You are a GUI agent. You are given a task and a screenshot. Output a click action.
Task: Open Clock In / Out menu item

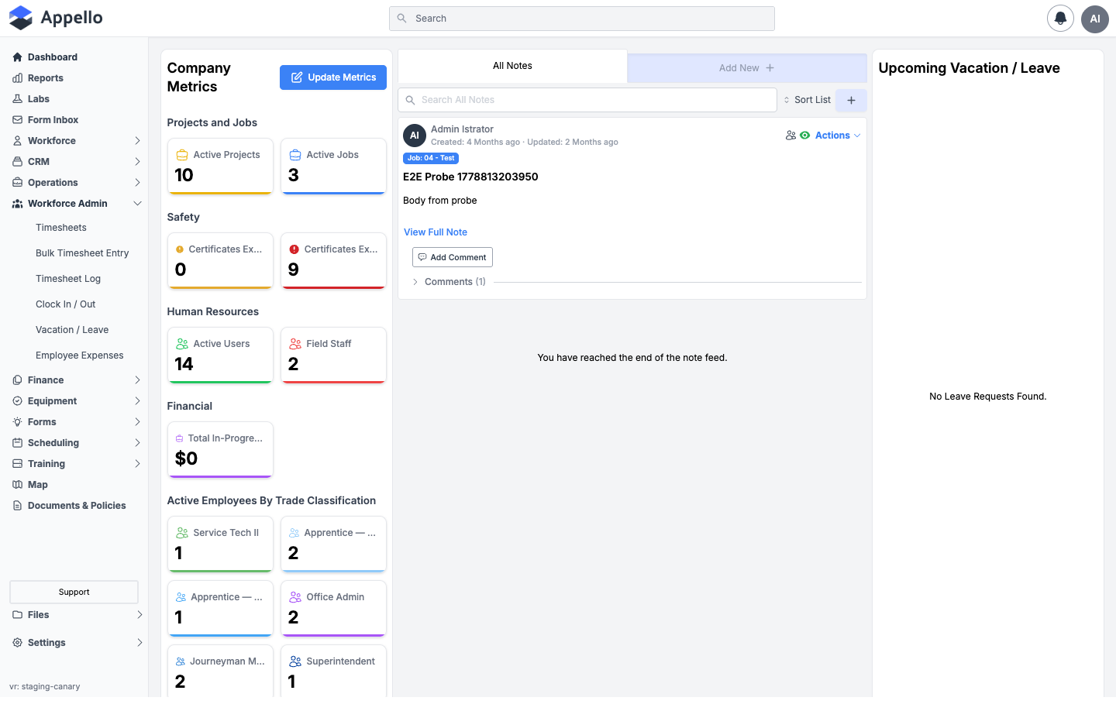click(66, 304)
